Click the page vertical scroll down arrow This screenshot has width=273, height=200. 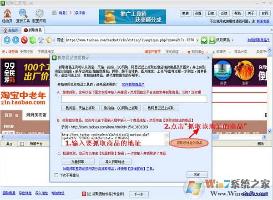click(x=269, y=131)
